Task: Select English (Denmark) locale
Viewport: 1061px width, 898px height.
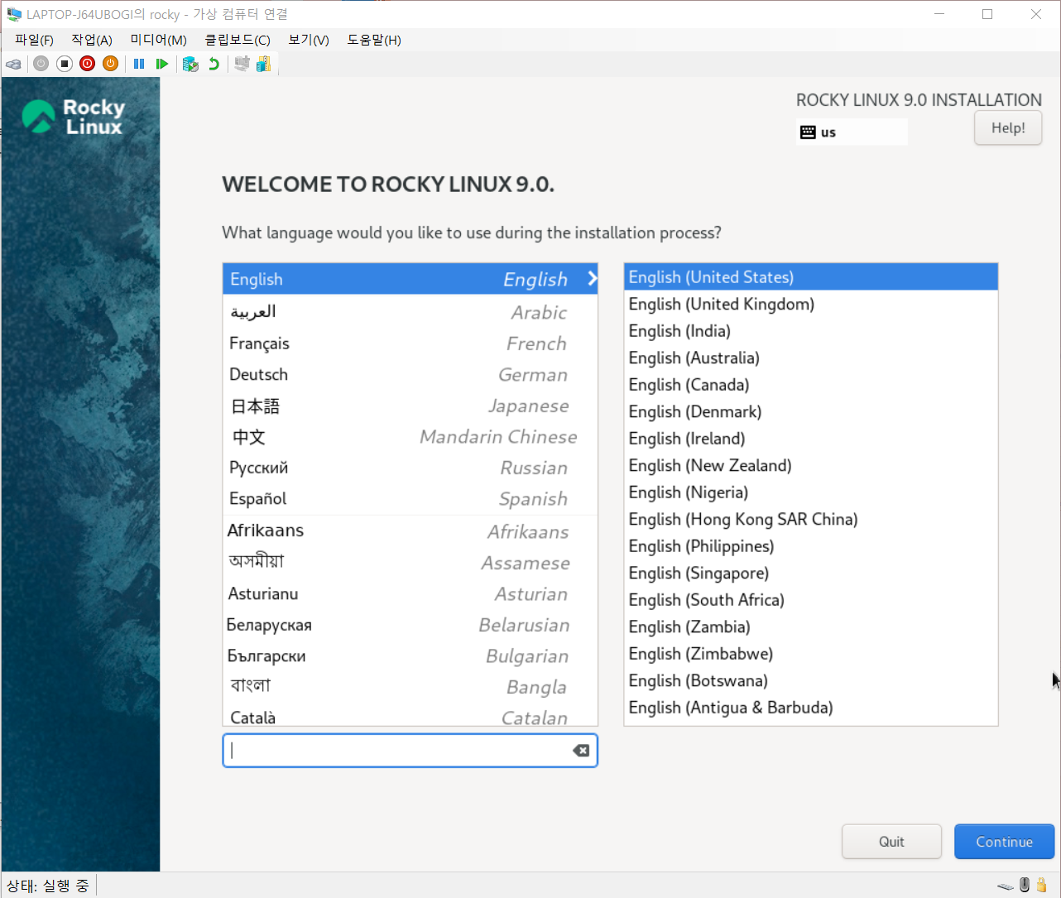Action: (811, 411)
